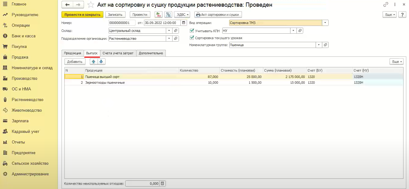
Task: Copy link to document via chain icon
Action: (x=386, y=5)
